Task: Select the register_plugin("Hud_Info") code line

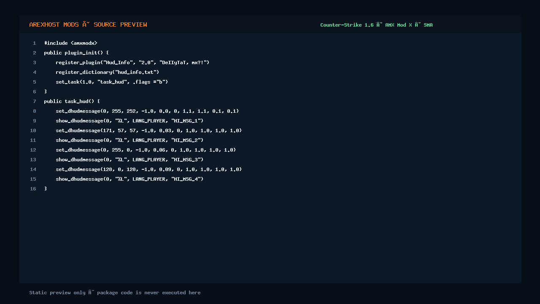Action: 132,62
